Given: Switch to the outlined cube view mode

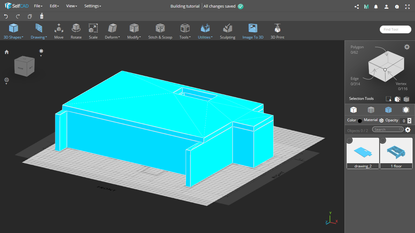Looking at the screenshot, I should click(x=406, y=110).
